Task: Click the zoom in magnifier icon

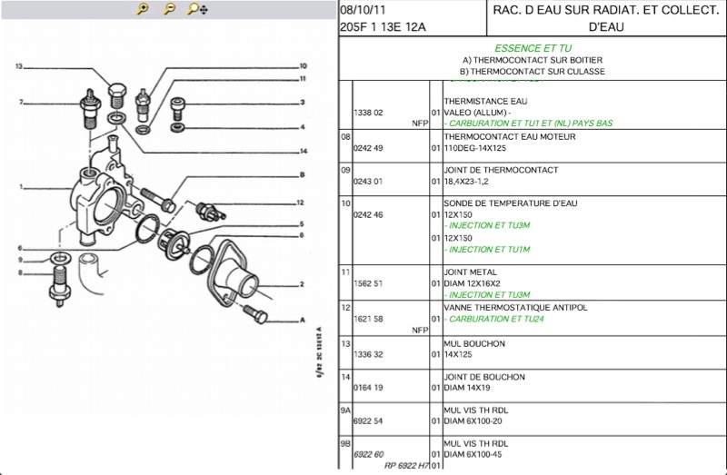Action: click(x=143, y=9)
